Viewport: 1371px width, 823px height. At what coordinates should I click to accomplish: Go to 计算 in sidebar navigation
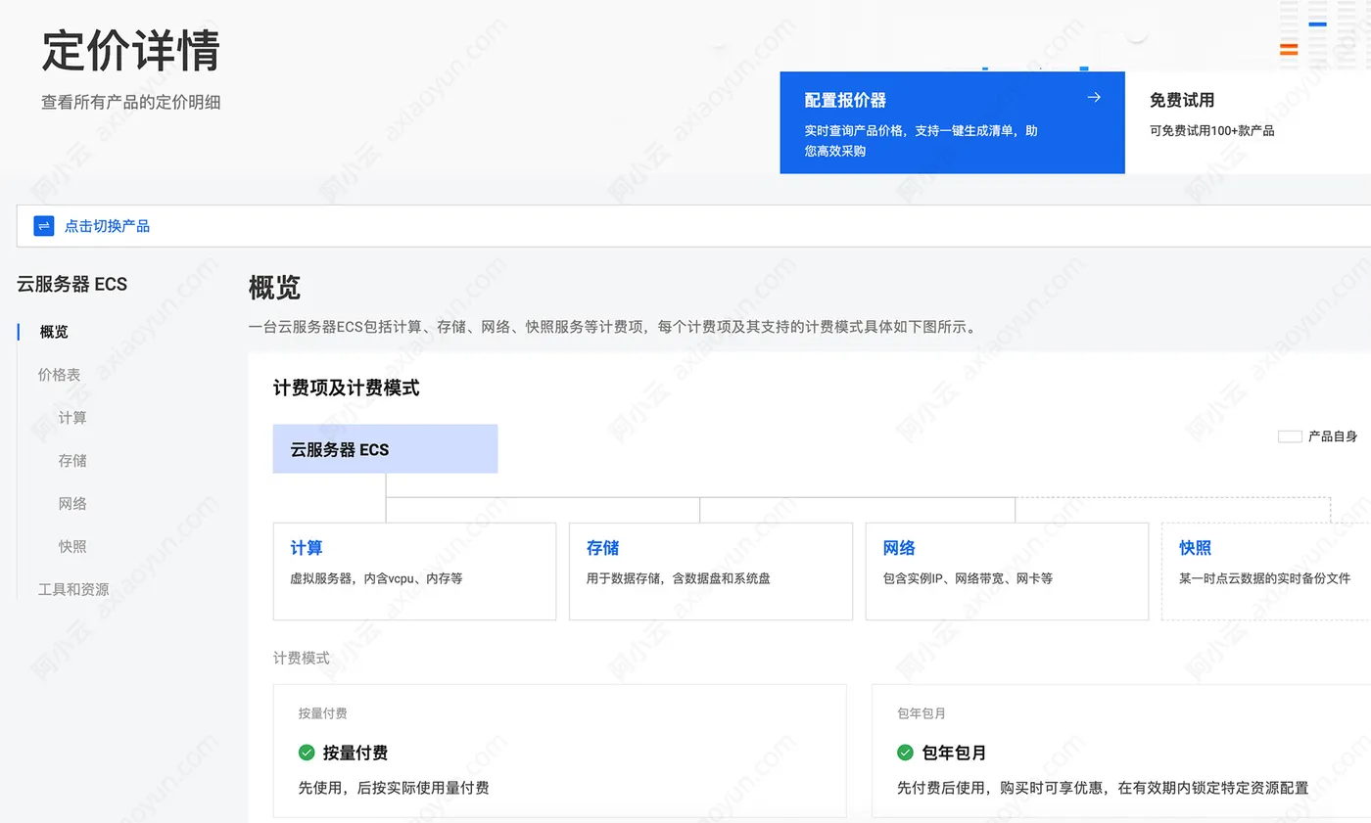pos(72,417)
